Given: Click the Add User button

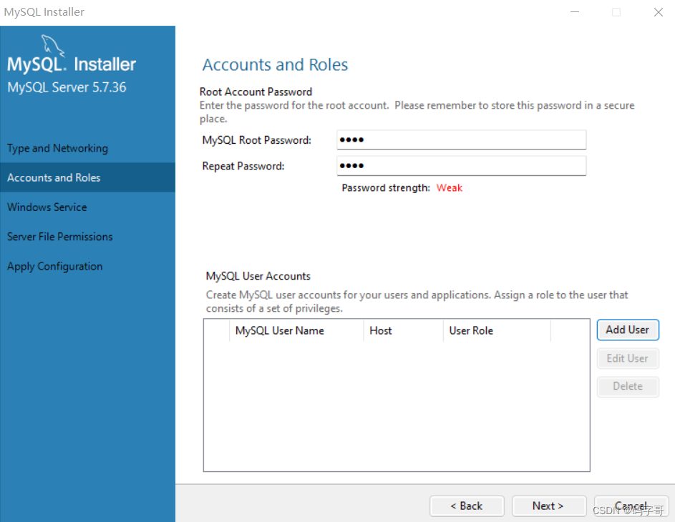Looking at the screenshot, I should pos(628,330).
